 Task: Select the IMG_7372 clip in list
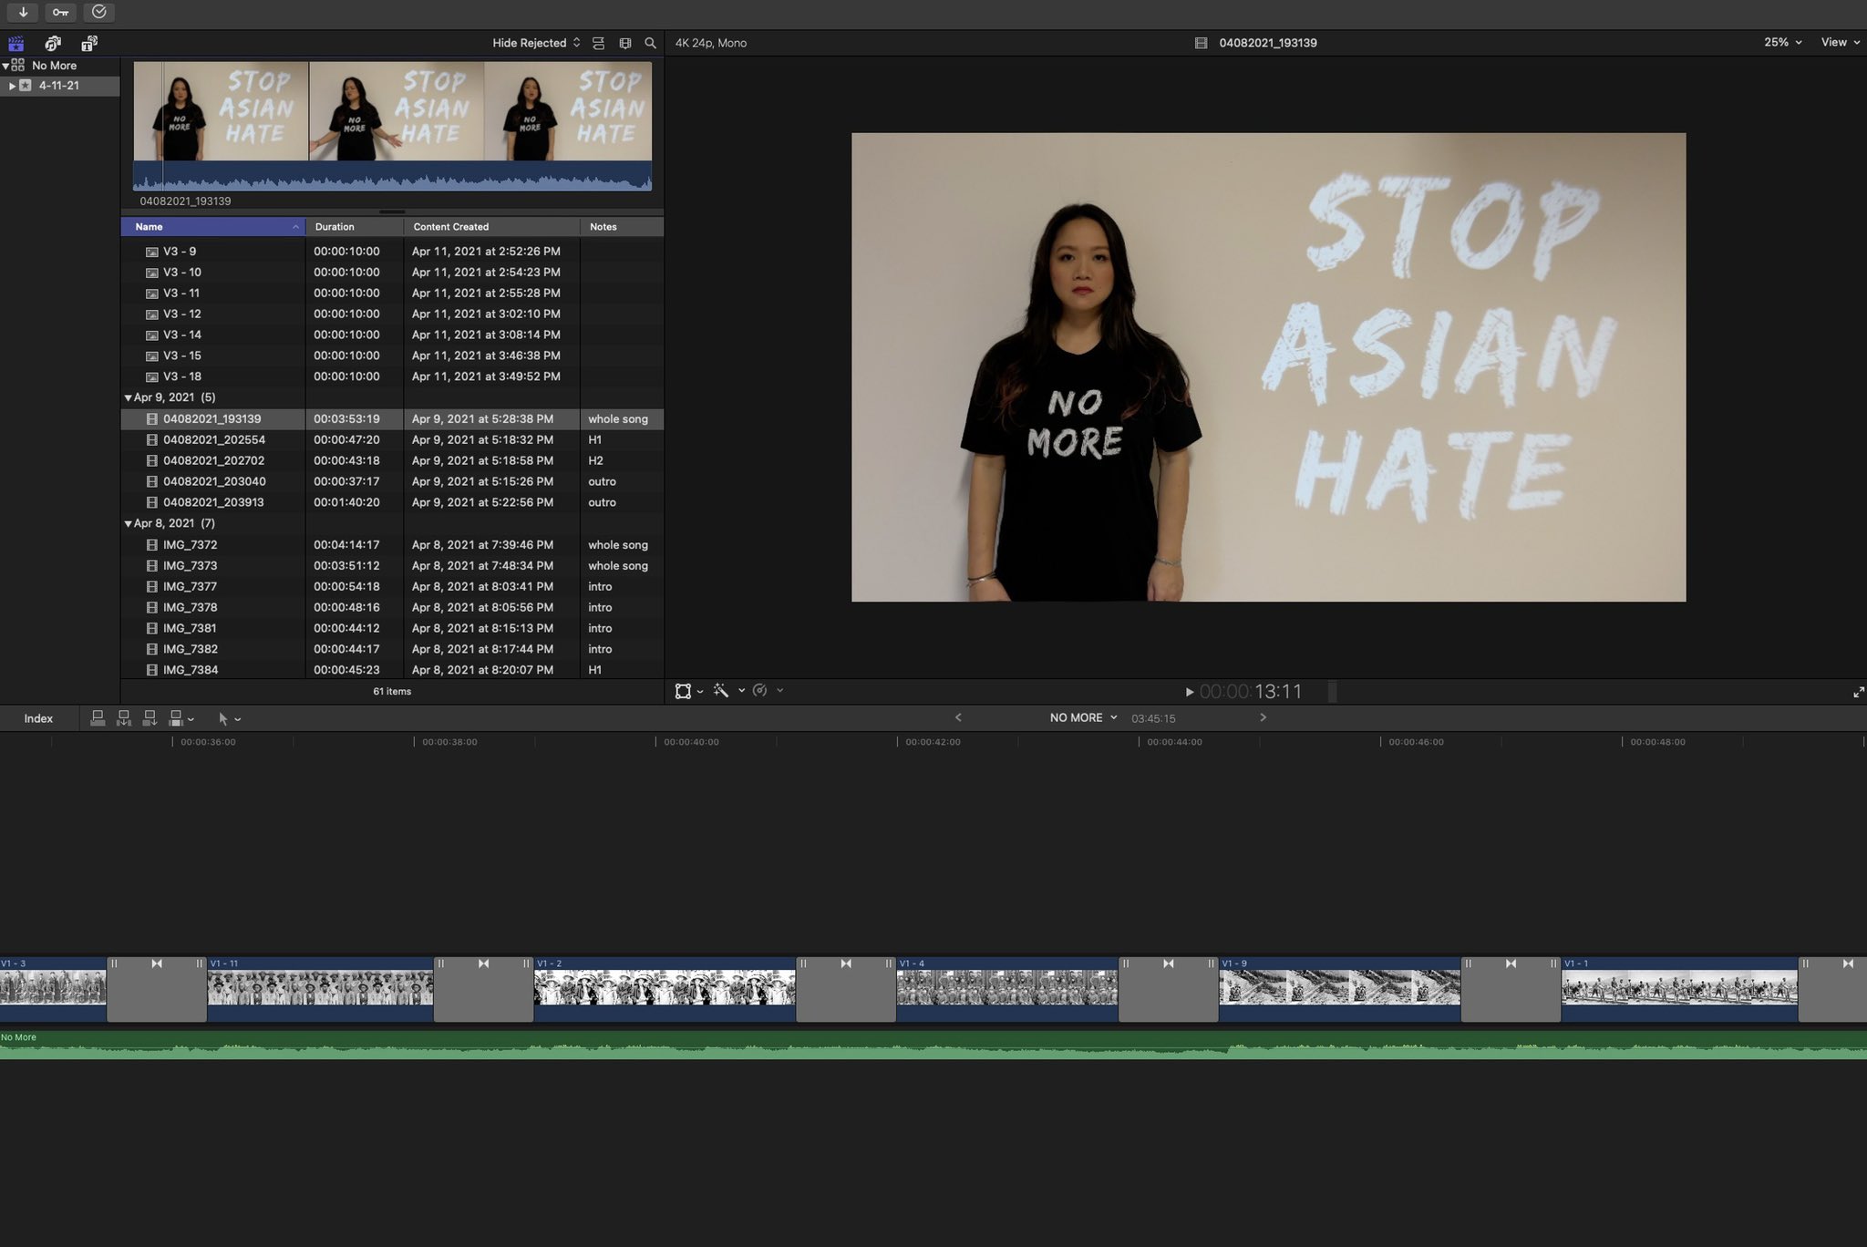(190, 545)
